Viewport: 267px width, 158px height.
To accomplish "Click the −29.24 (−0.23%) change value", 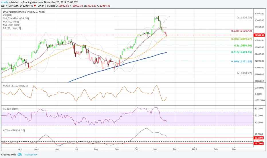I will pyautogui.click(x=46, y=6).
